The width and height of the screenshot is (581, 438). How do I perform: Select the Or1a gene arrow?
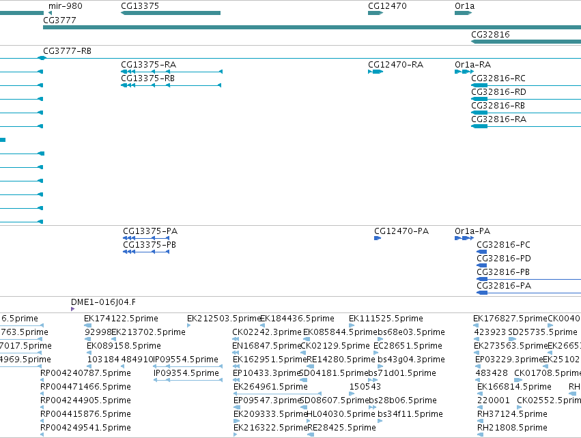pyautogui.click(x=463, y=13)
